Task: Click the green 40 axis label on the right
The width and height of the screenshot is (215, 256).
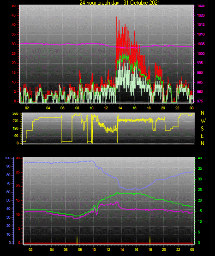Action: [x=200, y=158]
